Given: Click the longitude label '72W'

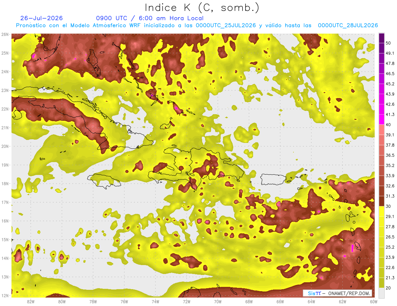Looking at the screenshot, I should tap(187, 301).
